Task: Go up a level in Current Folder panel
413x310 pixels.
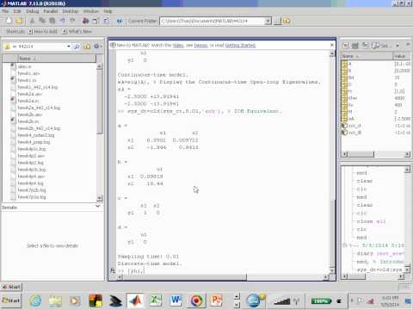Action: [87, 46]
